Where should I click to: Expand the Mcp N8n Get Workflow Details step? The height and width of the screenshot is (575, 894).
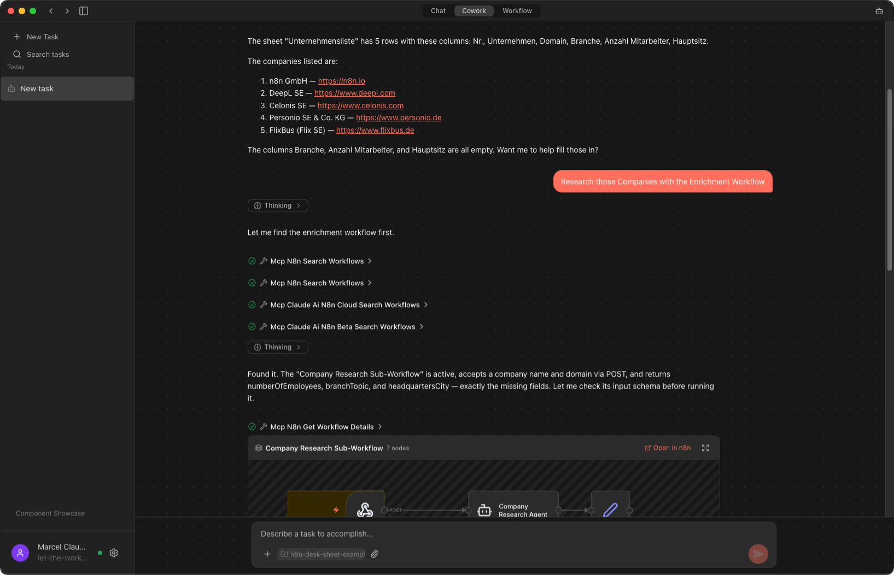click(315, 427)
